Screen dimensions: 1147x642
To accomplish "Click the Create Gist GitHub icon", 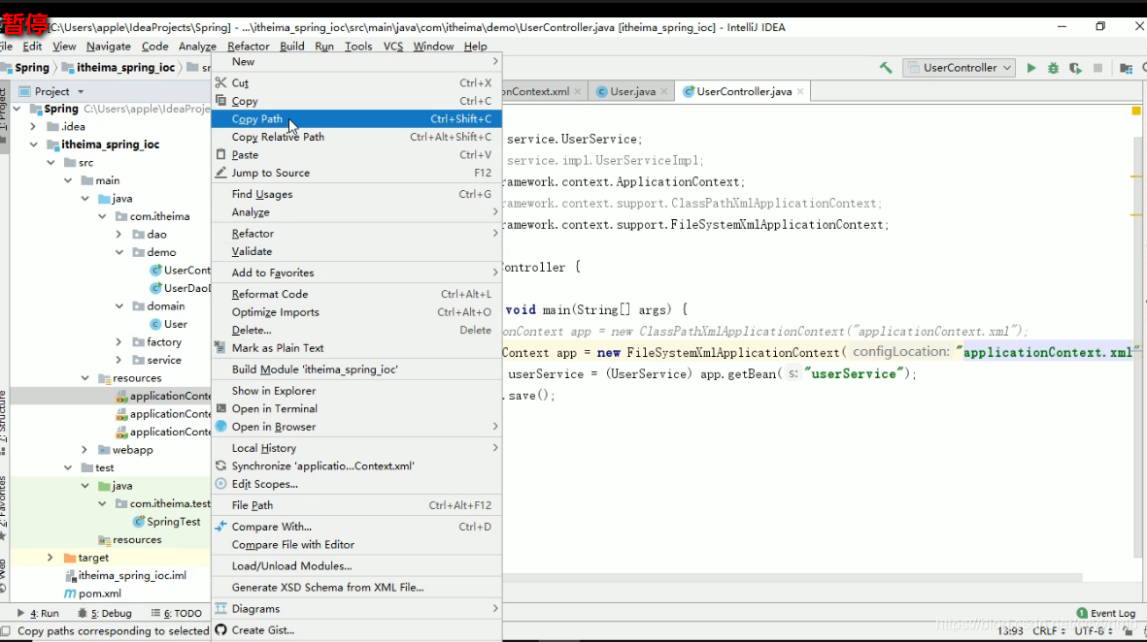I will tap(220, 629).
